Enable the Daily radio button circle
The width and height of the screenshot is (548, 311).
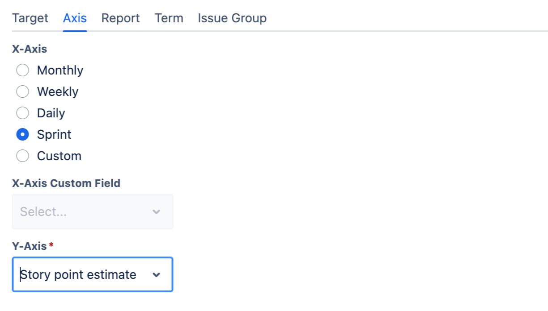tap(23, 113)
